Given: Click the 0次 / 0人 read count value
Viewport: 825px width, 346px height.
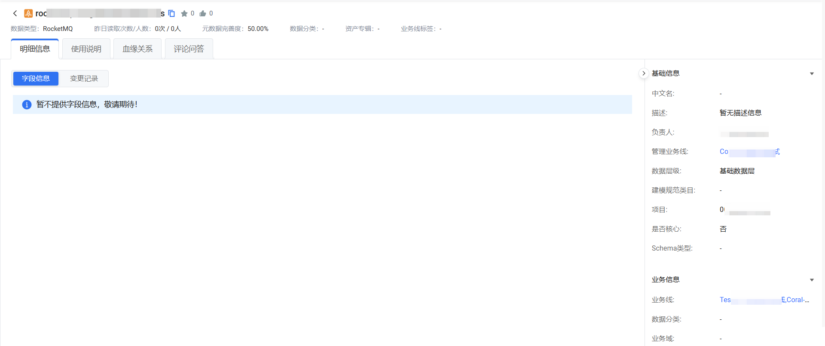Looking at the screenshot, I should tap(168, 29).
